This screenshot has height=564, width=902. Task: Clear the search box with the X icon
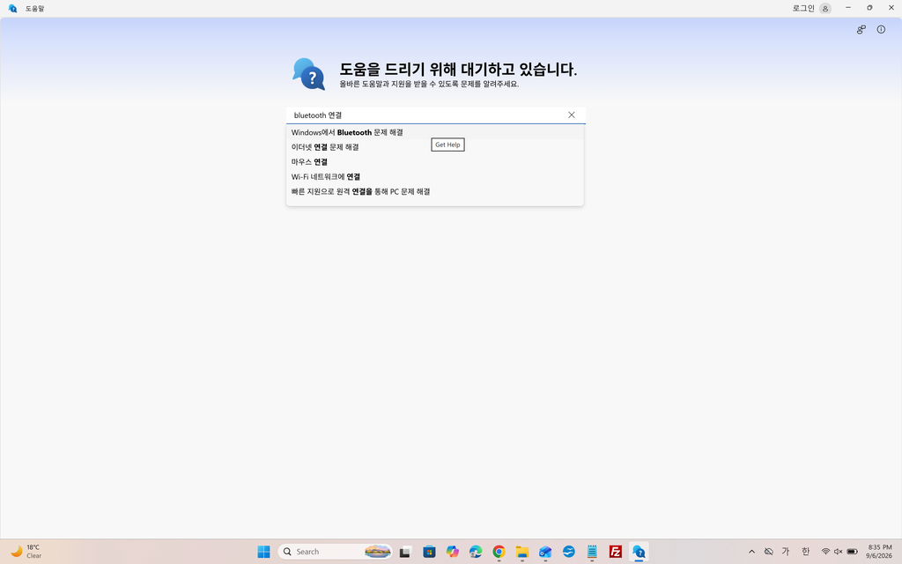tap(571, 115)
